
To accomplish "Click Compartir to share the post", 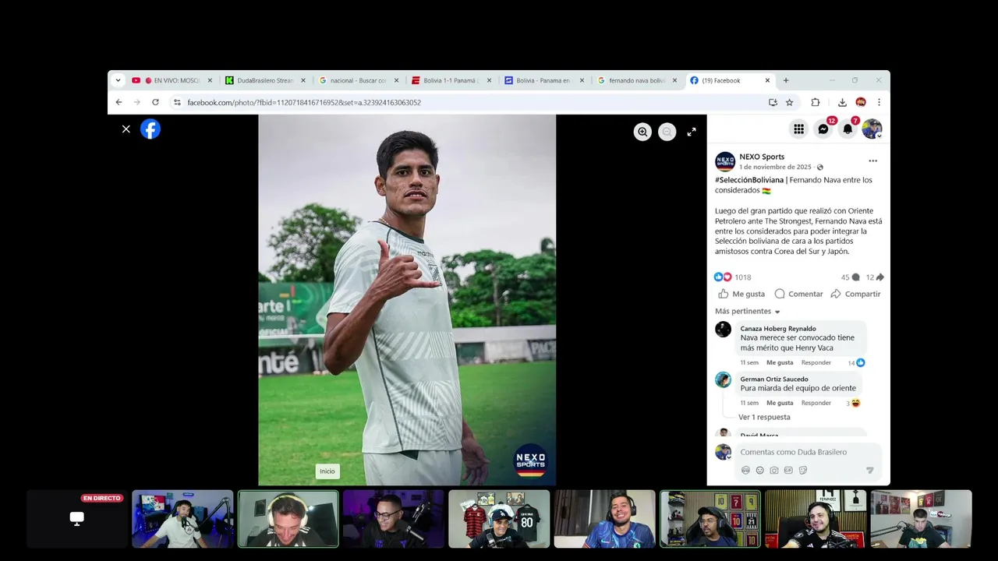I will coord(855,294).
